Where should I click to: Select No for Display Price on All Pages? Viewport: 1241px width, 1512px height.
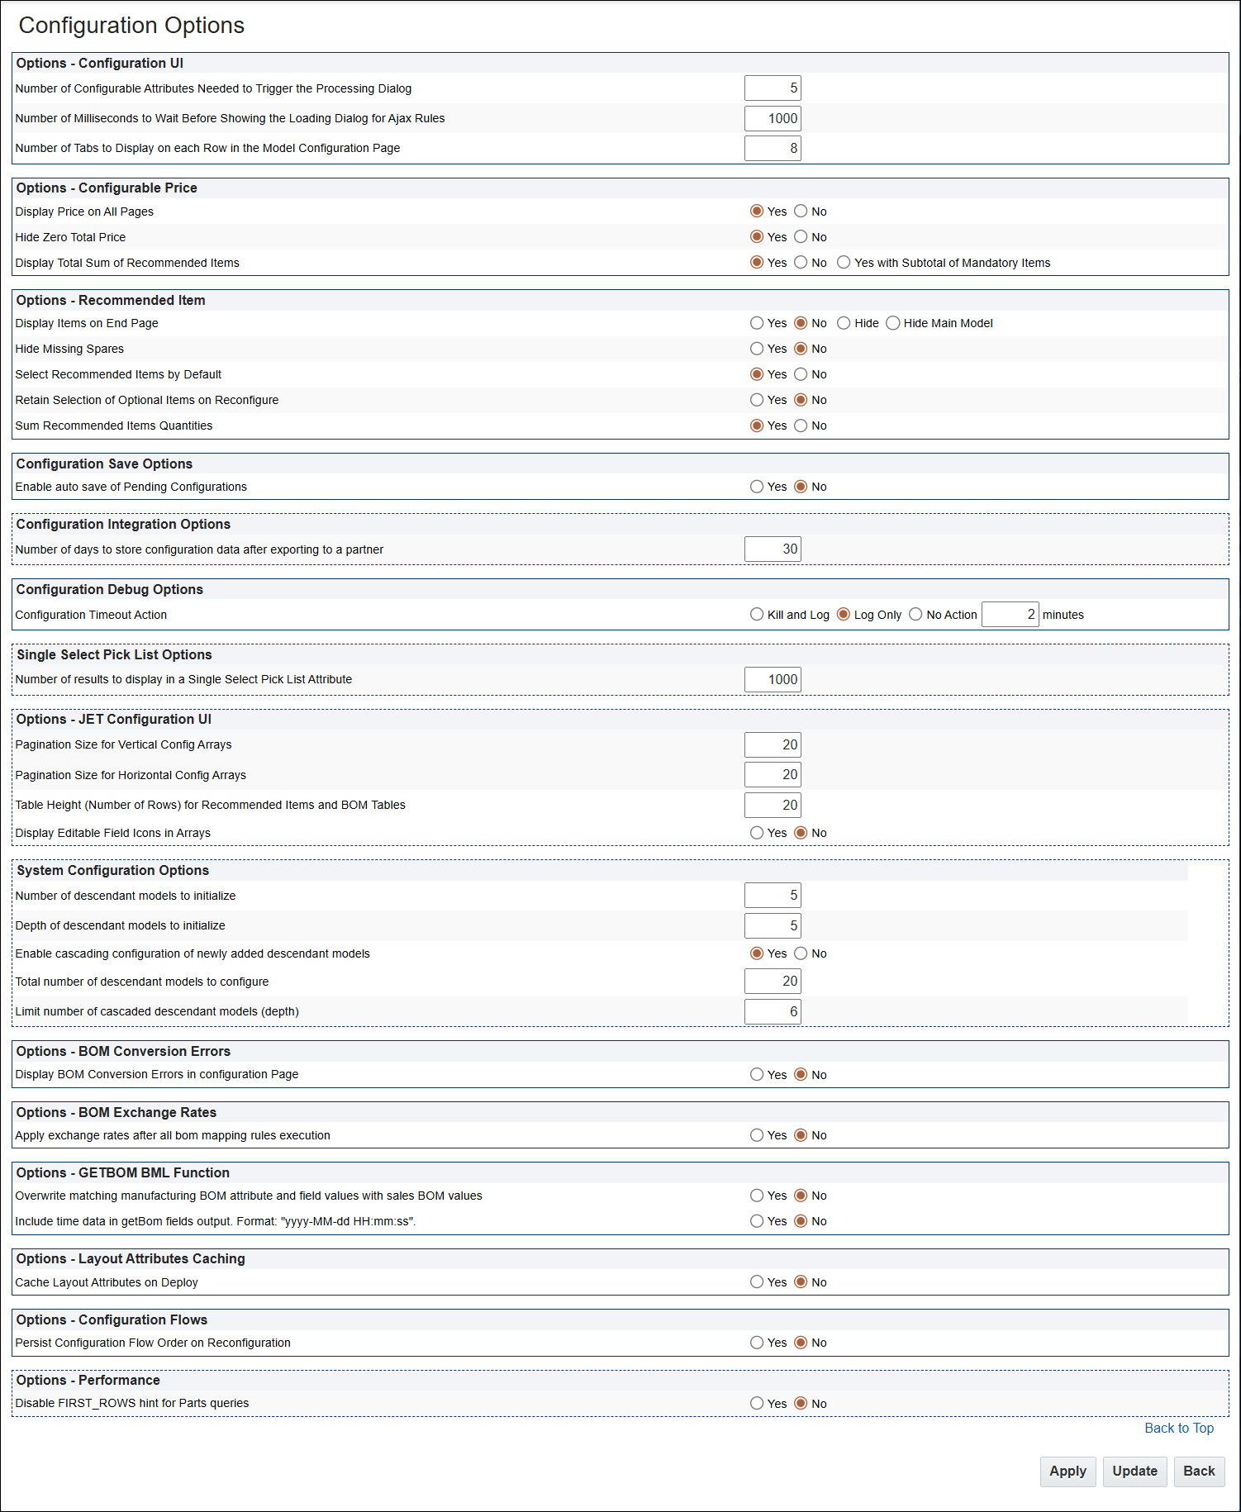(x=801, y=212)
